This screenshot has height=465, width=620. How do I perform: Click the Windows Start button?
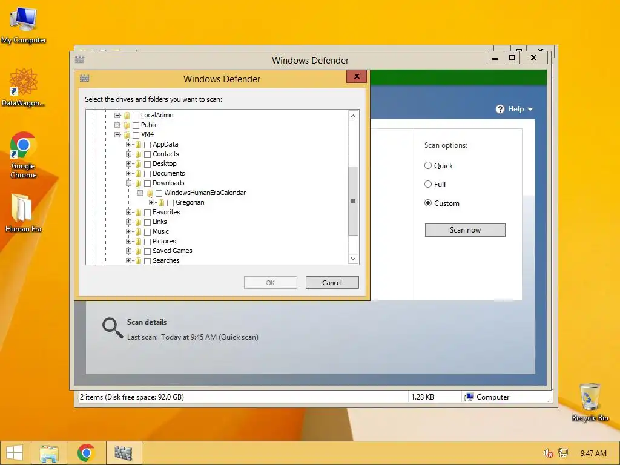pyautogui.click(x=15, y=453)
